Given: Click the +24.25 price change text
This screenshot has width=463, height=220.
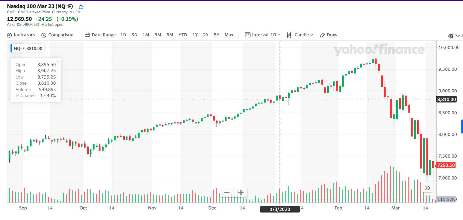Looking at the screenshot, I should click(44, 19).
